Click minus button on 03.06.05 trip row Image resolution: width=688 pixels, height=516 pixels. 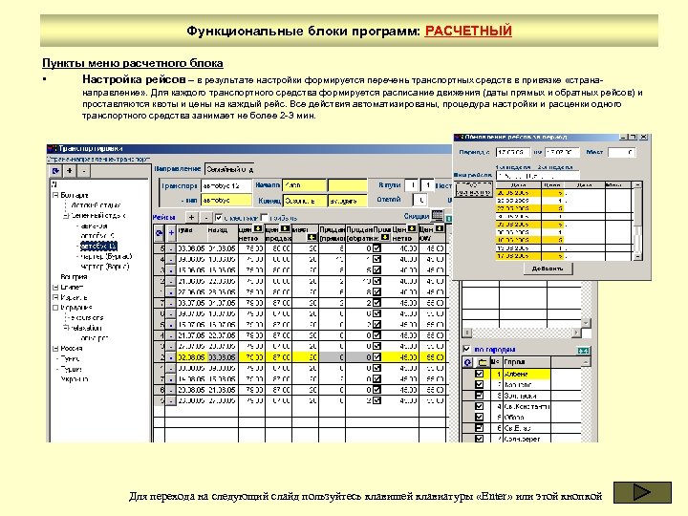coord(171,248)
